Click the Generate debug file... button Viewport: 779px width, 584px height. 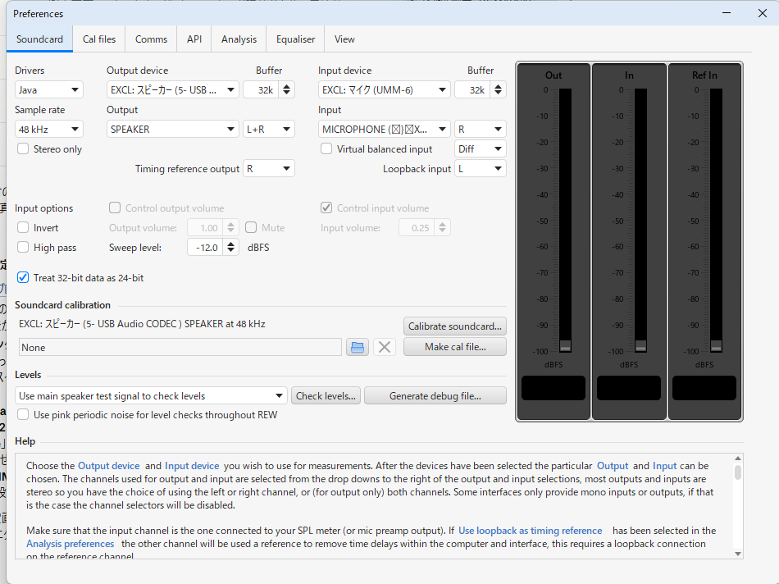[435, 395]
